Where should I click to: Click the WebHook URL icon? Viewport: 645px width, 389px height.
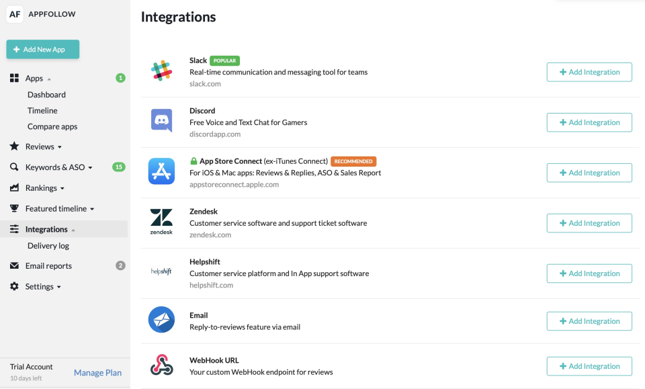161,365
